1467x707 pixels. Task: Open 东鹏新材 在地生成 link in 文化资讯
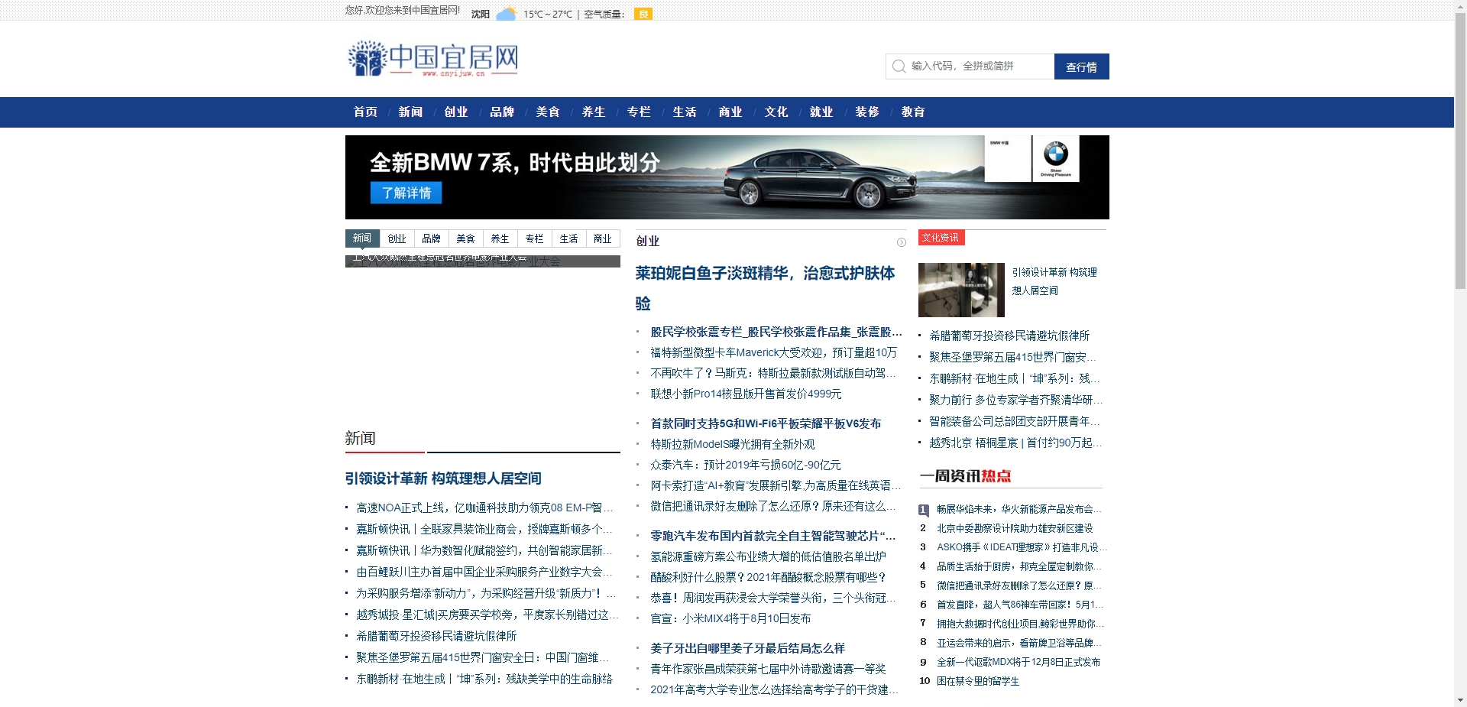tap(1015, 378)
